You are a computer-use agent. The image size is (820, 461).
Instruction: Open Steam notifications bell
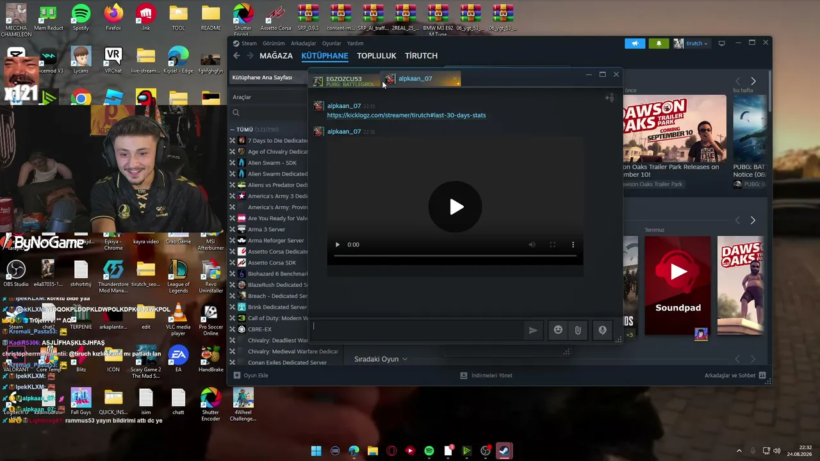tap(659, 44)
